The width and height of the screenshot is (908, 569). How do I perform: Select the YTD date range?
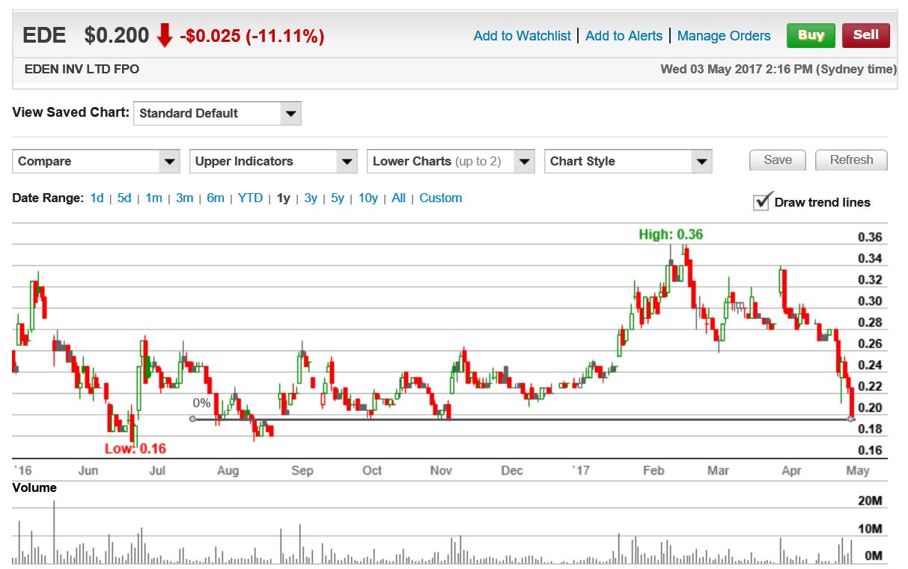[x=250, y=198]
